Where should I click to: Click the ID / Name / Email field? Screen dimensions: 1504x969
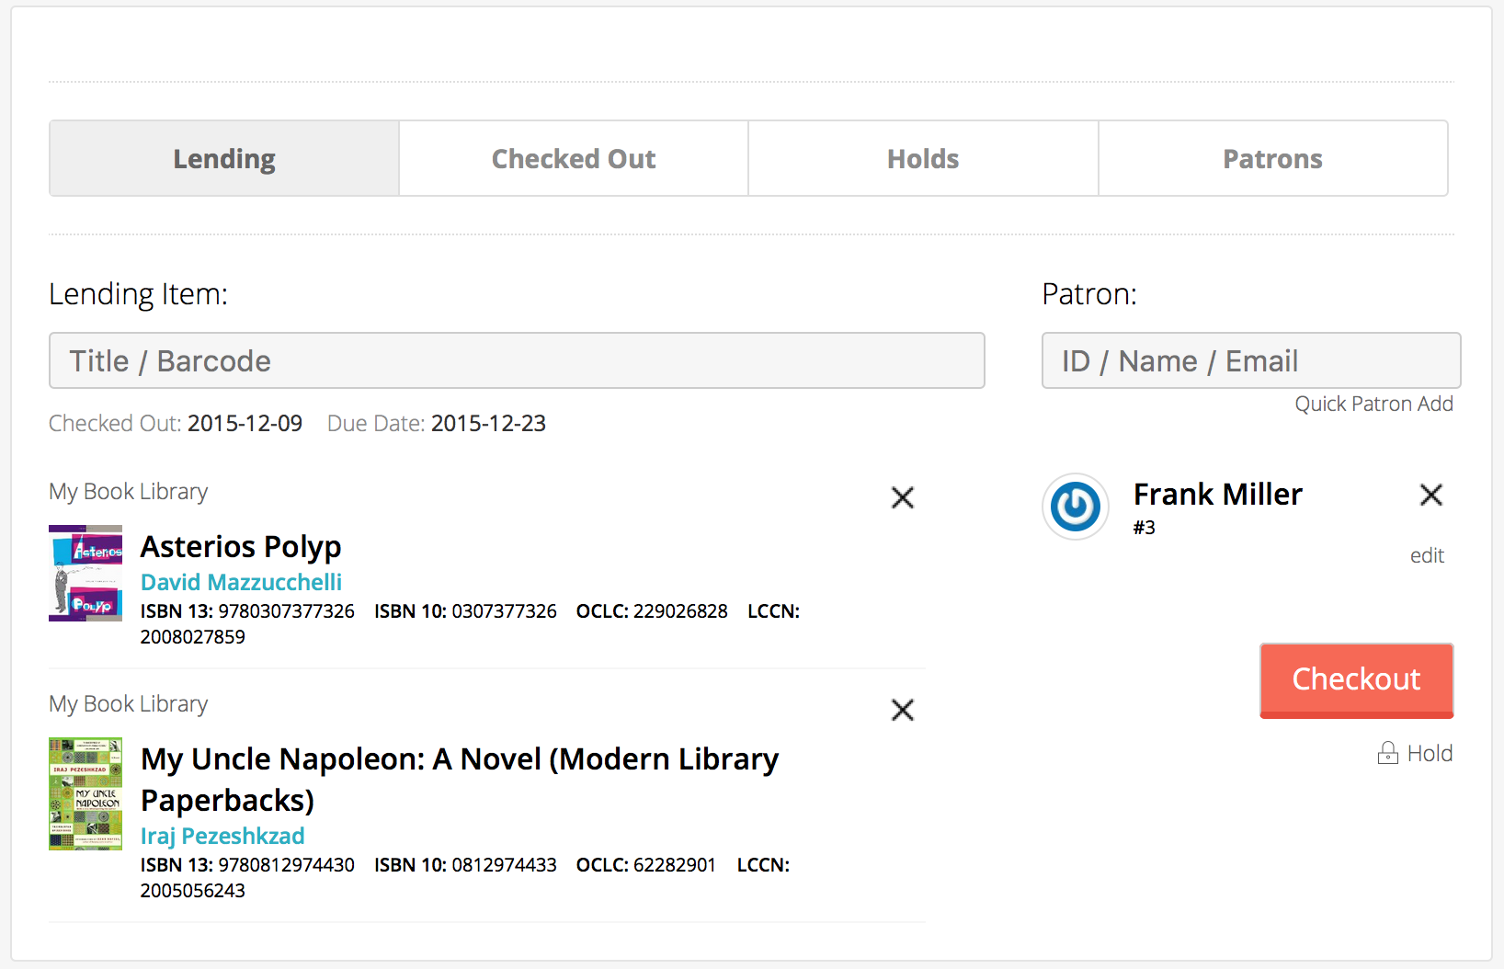click(x=1250, y=360)
